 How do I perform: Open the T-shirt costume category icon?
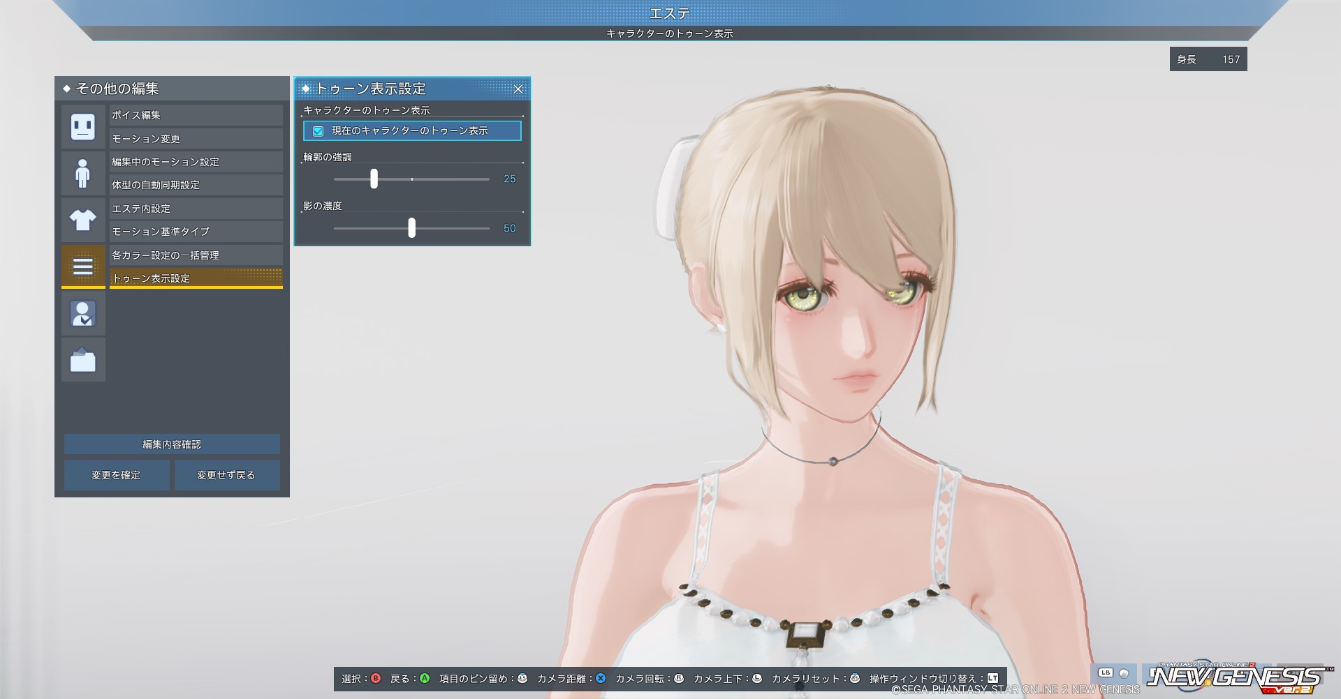pyautogui.click(x=83, y=220)
